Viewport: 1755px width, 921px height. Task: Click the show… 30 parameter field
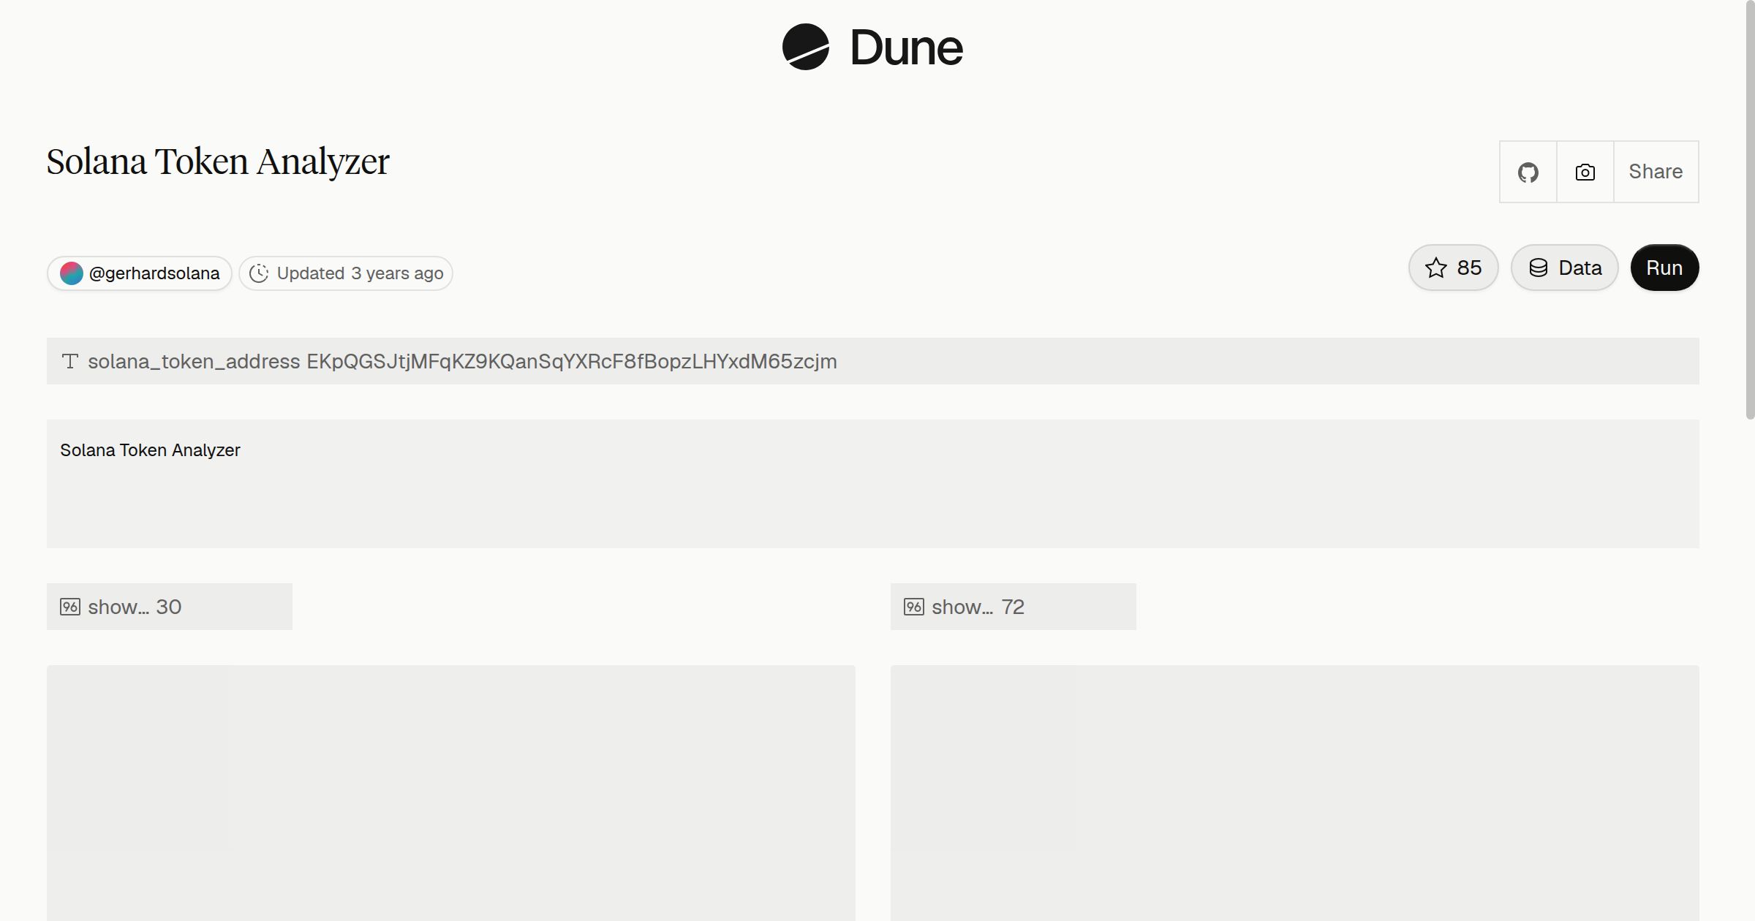170,607
